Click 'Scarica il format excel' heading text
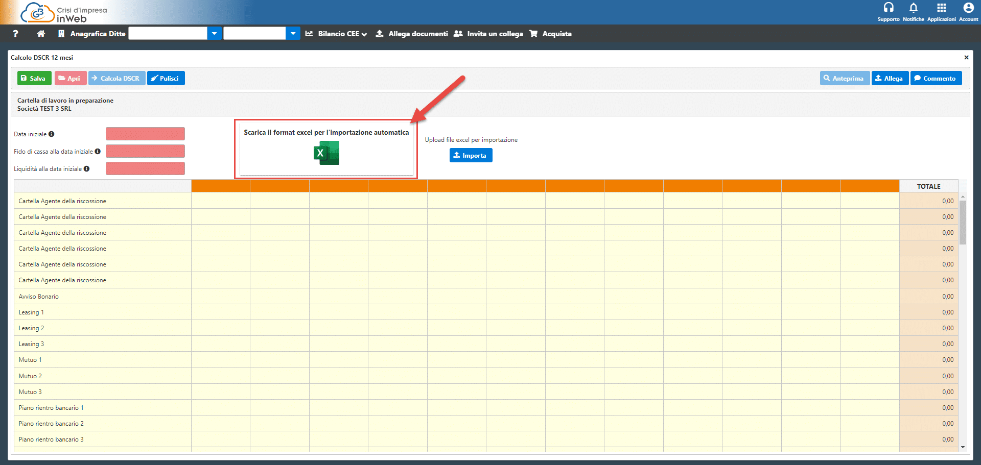 (326, 132)
